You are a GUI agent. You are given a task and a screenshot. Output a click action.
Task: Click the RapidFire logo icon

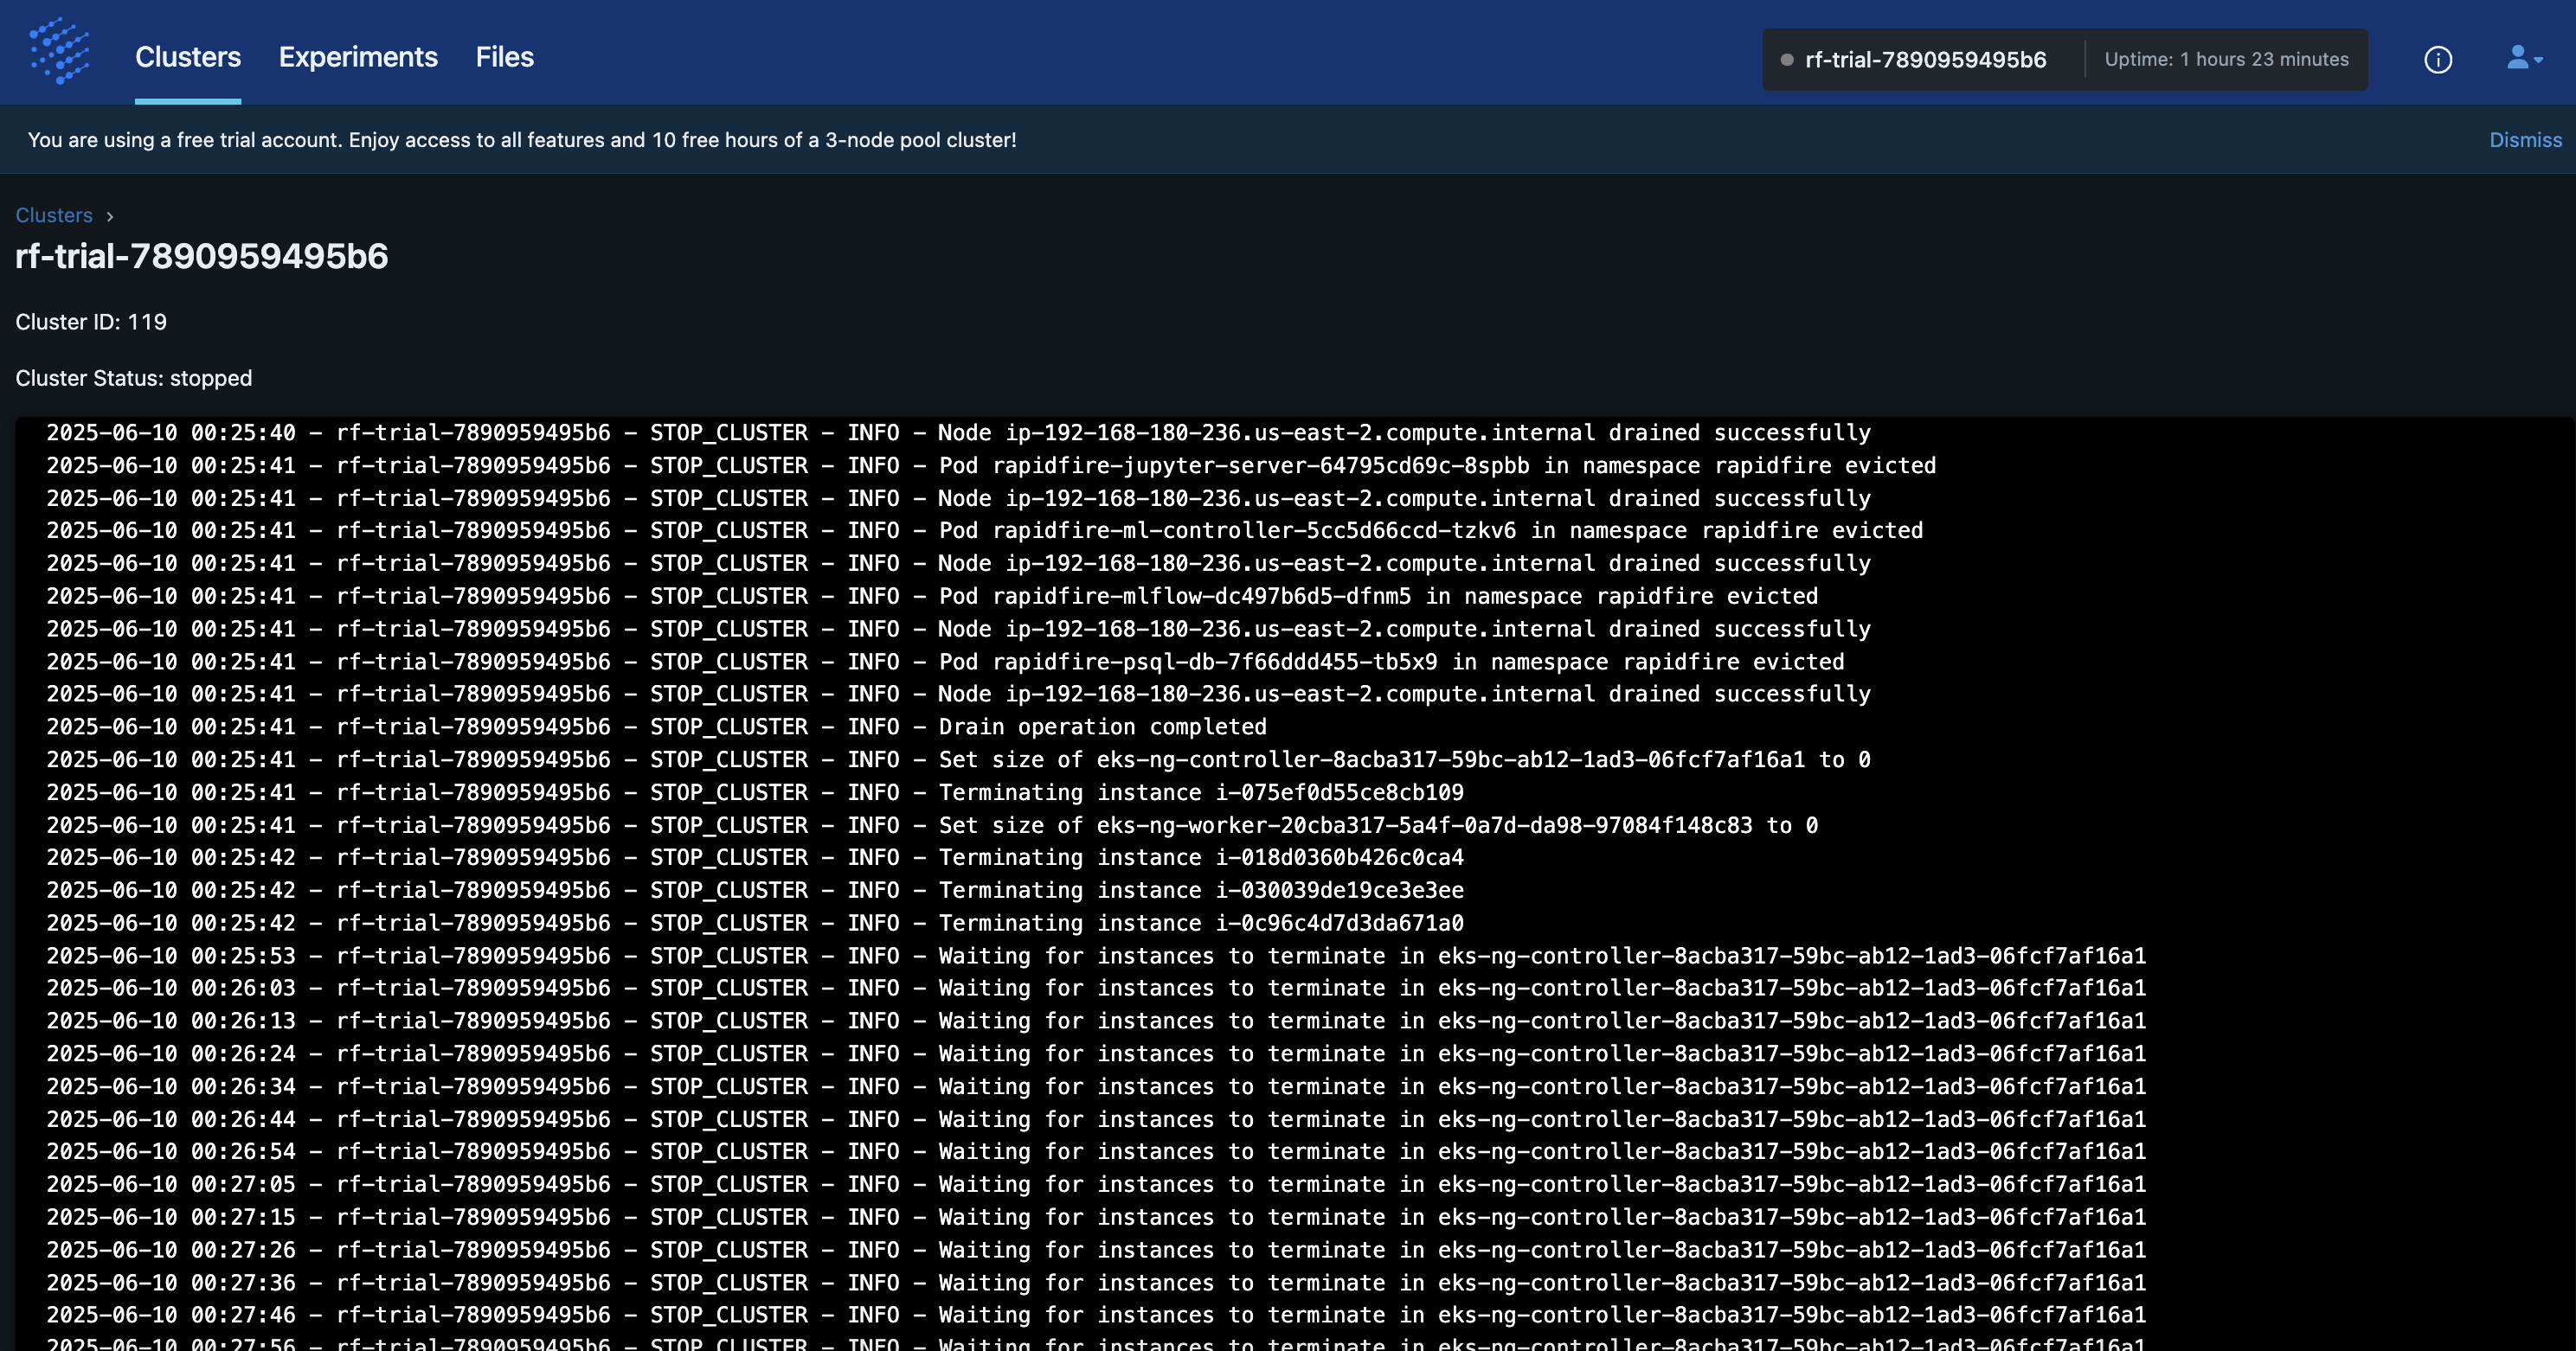point(59,52)
